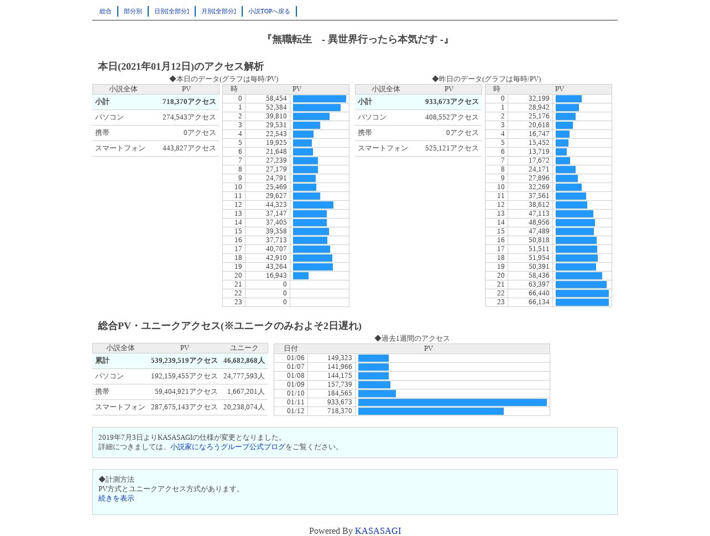710x536 pixels.
Task: Click the caption ◆本日のデータ(グラフは毎時/PV)
Action: point(224,79)
